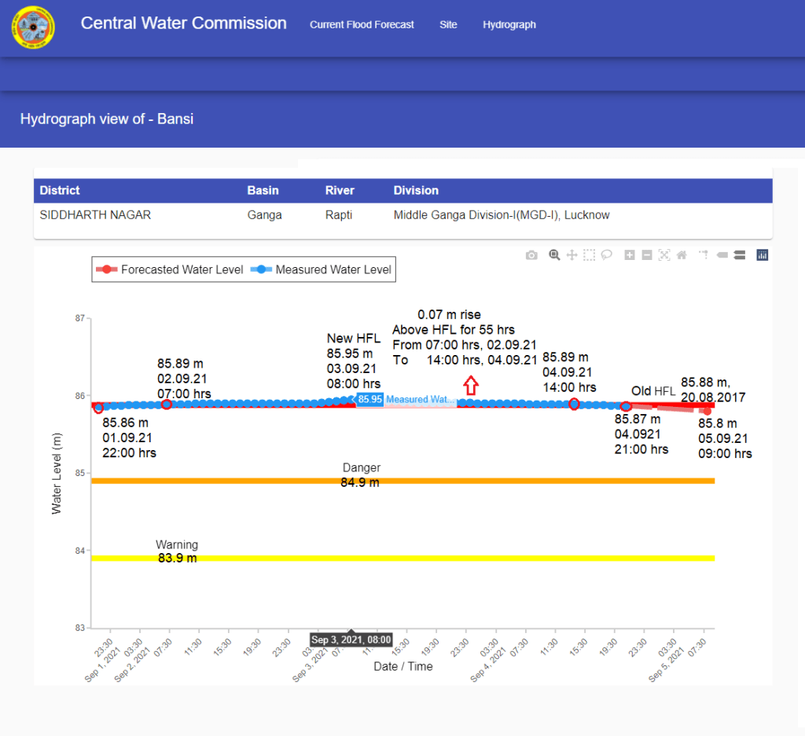
Task: Activate the Lasso Select tool
Action: coord(606,255)
